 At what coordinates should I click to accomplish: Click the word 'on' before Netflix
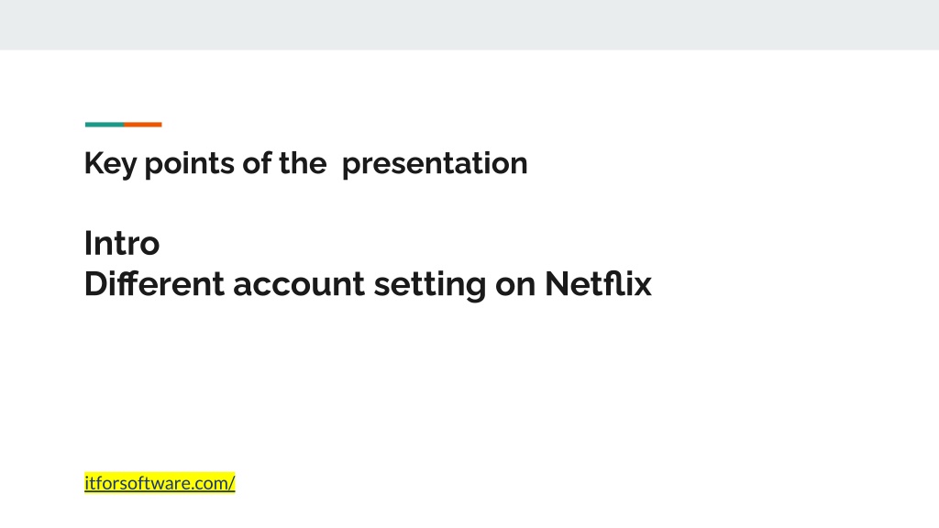515,286
